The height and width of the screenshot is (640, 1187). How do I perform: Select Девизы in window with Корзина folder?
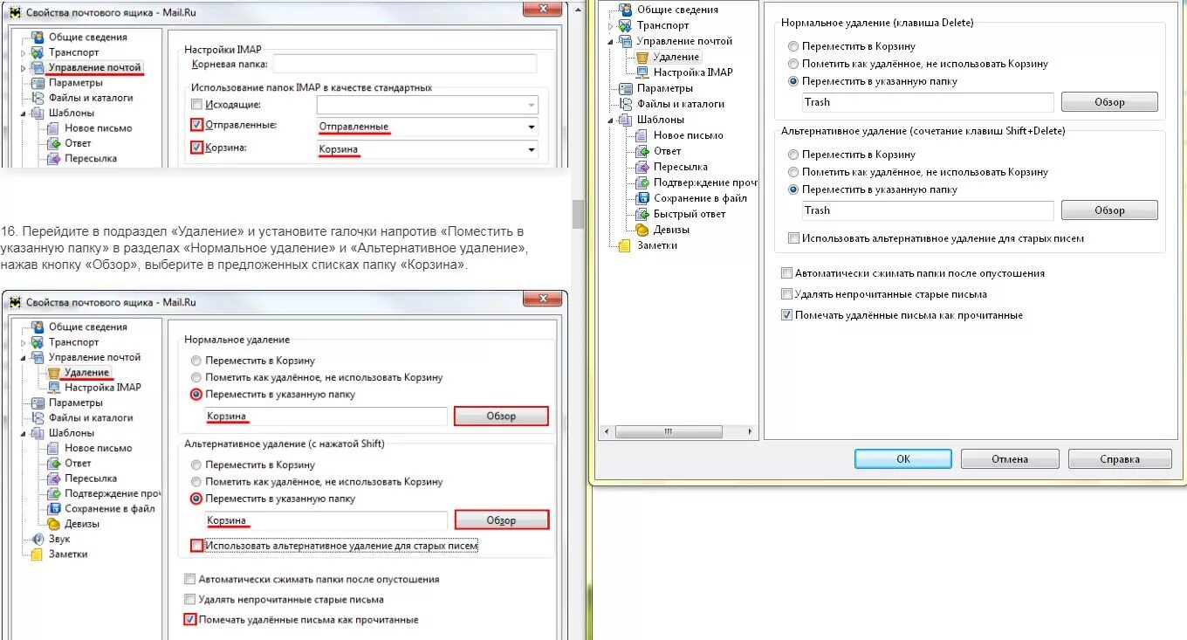pyautogui.click(x=82, y=524)
